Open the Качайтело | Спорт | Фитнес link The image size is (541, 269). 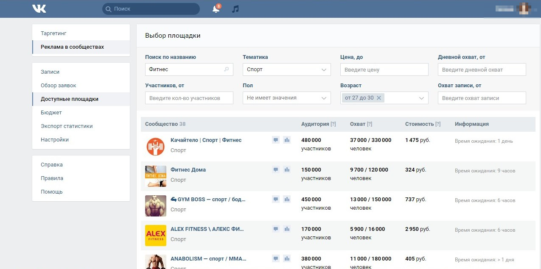click(x=206, y=140)
